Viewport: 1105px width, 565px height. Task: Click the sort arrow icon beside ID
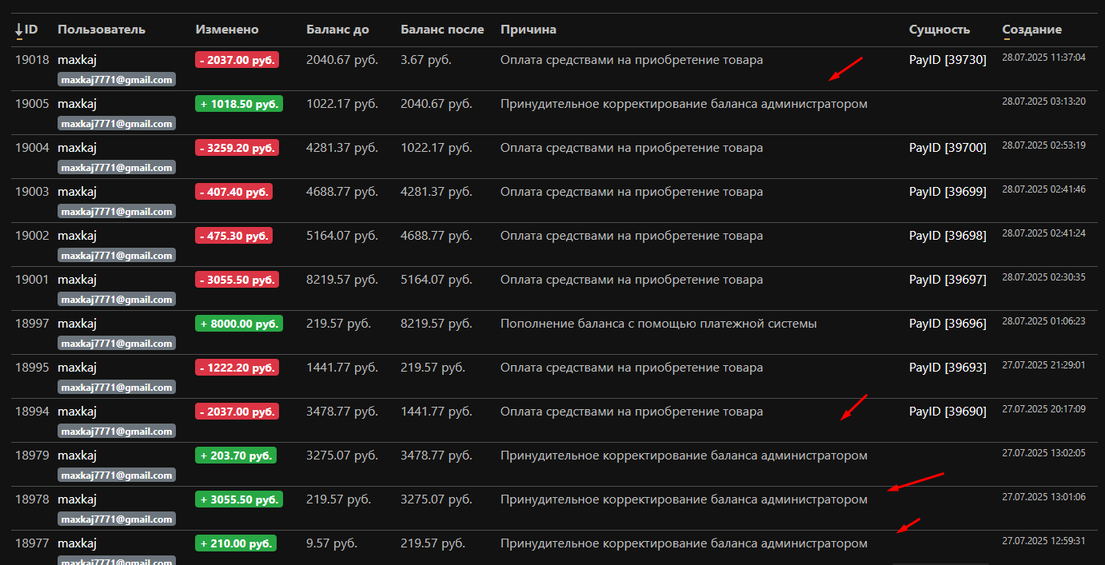(x=19, y=30)
